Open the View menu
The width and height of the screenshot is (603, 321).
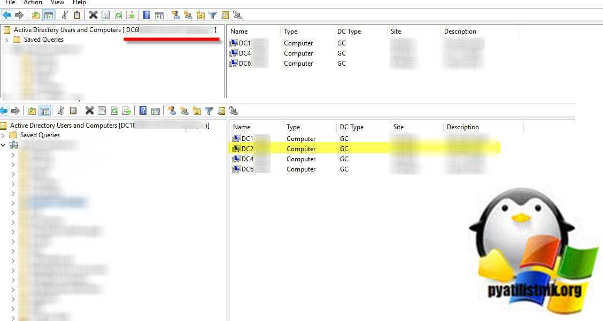(57, 3)
